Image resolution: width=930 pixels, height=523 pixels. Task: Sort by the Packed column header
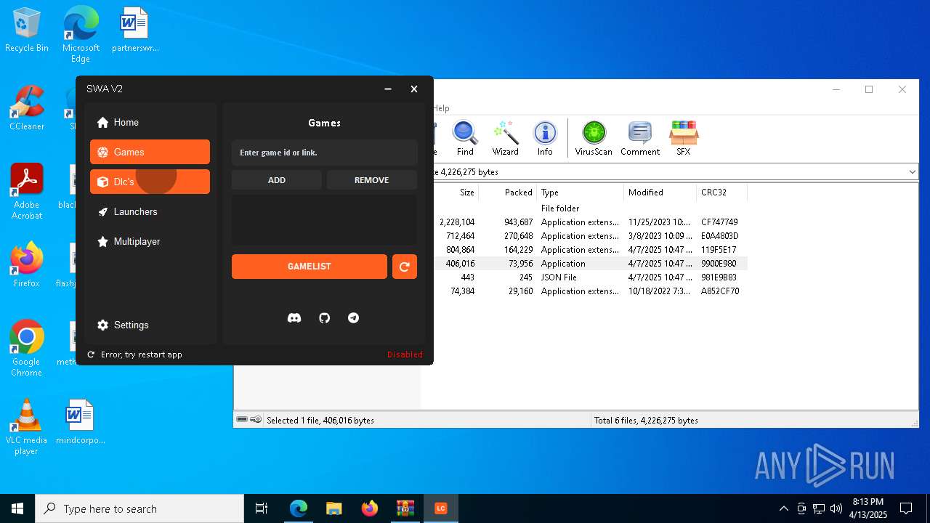pyautogui.click(x=507, y=192)
